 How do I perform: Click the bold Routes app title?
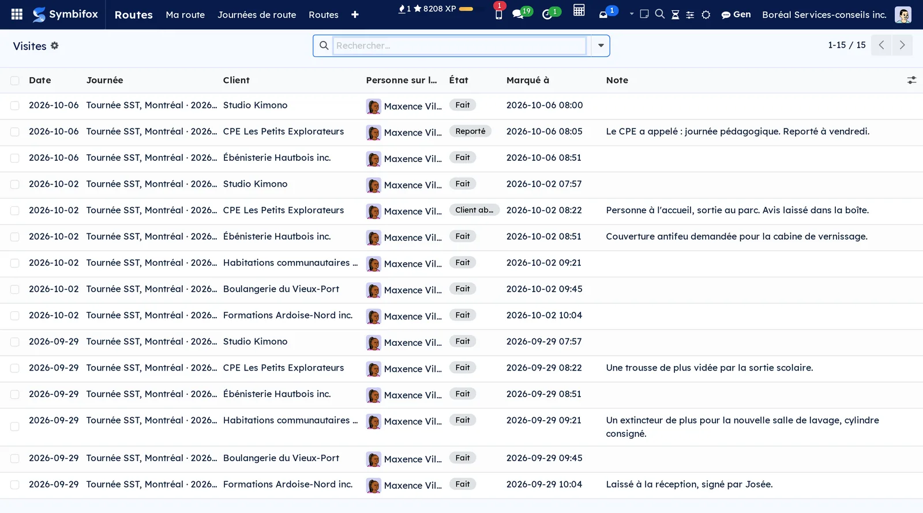pyautogui.click(x=134, y=14)
